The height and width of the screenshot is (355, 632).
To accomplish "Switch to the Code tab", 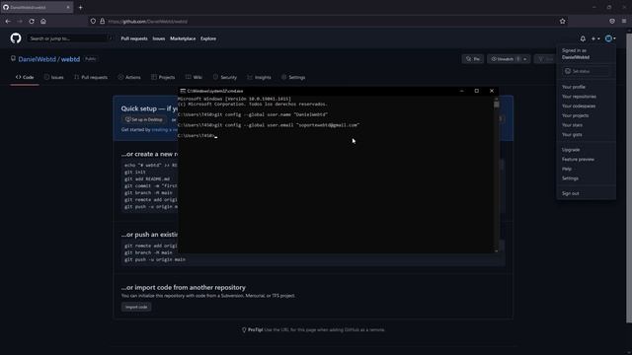I will [x=25, y=77].
